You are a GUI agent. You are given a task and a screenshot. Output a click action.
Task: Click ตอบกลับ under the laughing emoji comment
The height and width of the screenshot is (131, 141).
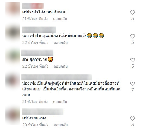click(x=61, y=42)
